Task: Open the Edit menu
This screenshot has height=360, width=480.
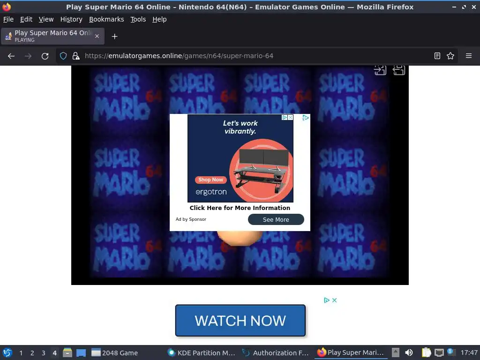Action: (26, 19)
